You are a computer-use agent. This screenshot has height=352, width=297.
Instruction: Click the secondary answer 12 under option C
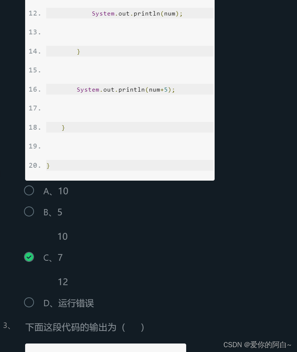click(63, 281)
